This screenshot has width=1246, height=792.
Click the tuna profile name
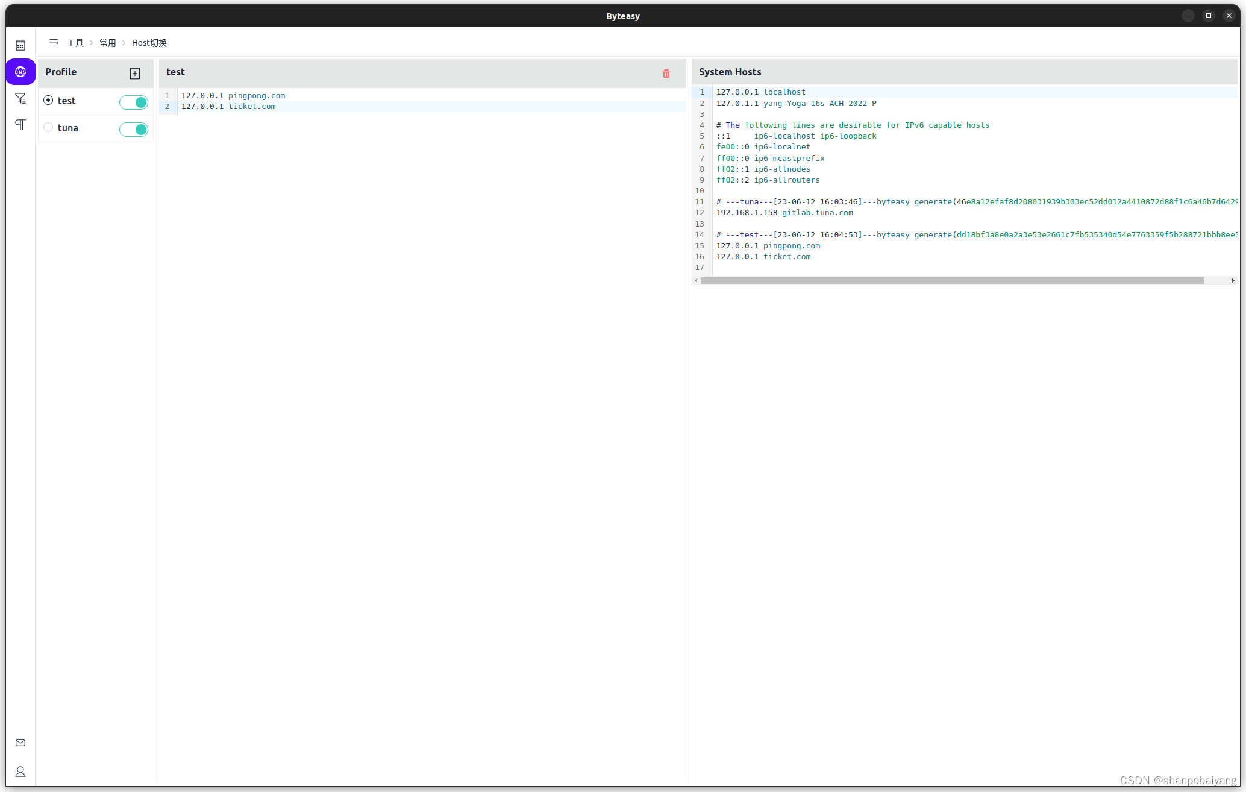[x=68, y=128]
